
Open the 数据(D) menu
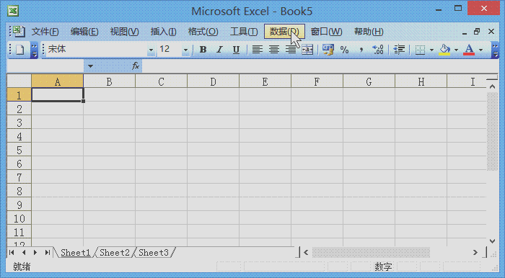pyautogui.click(x=284, y=32)
